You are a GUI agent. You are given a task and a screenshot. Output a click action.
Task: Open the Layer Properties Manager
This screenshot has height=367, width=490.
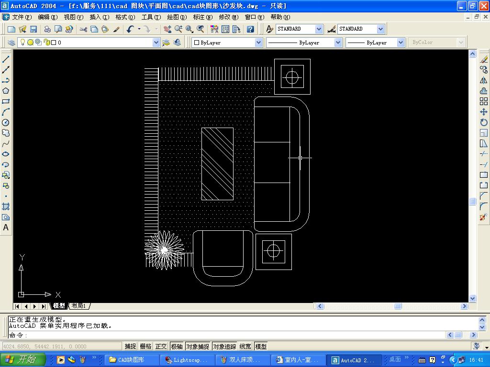pyautogui.click(x=11, y=43)
